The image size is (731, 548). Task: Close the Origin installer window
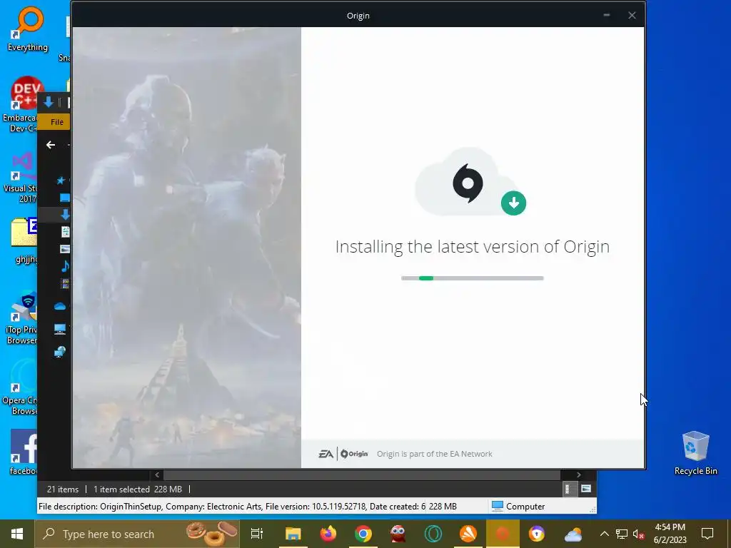632,16
